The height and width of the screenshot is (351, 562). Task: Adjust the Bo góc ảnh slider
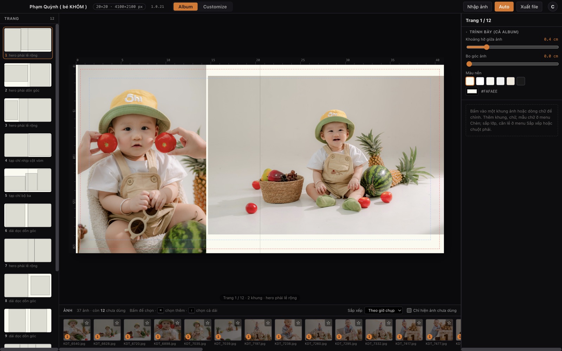click(x=512, y=64)
